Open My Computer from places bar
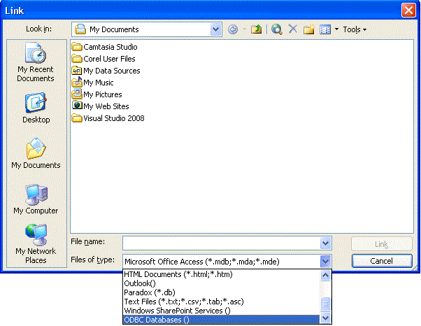421x326 pixels. coord(36,199)
